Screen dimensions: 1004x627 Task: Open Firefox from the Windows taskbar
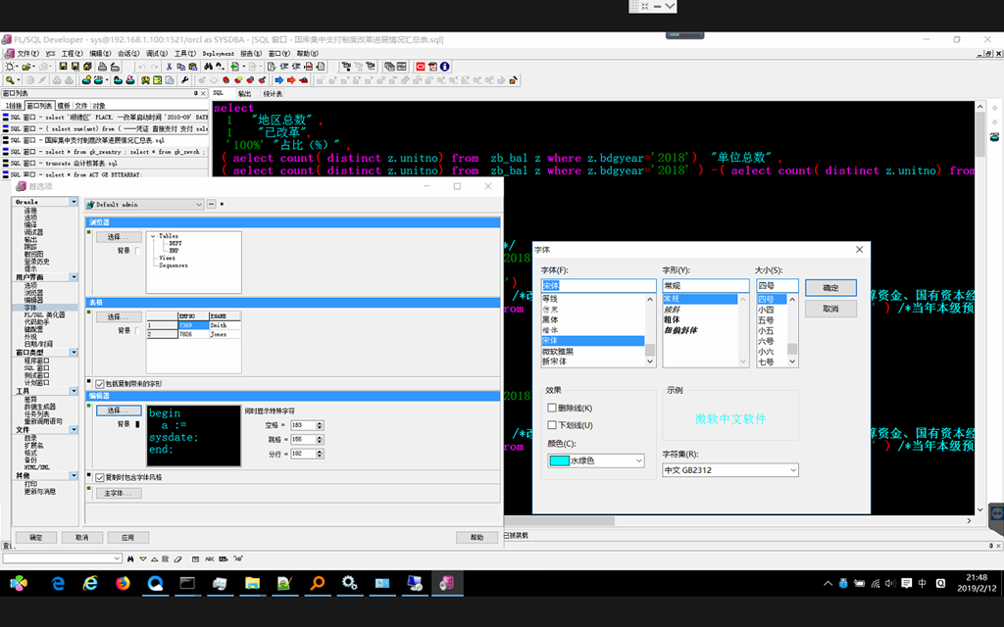point(122,583)
